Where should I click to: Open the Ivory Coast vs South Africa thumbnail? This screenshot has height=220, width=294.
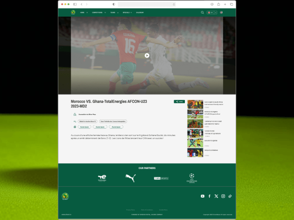click(x=195, y=104)
